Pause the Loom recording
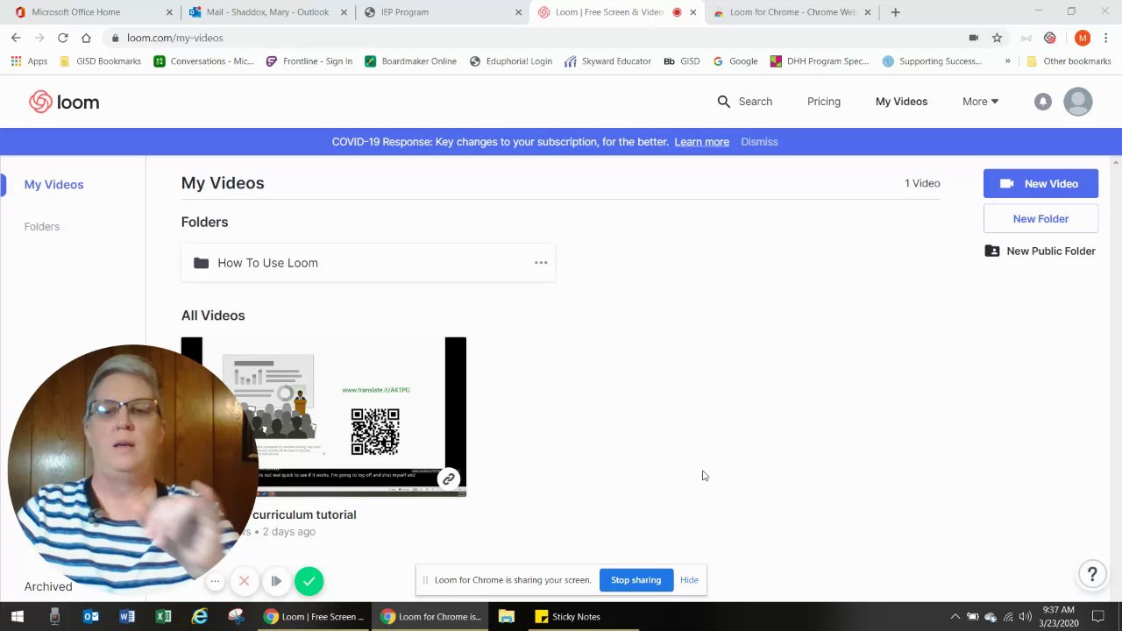The image size is (1122, 631). (276, 581)
